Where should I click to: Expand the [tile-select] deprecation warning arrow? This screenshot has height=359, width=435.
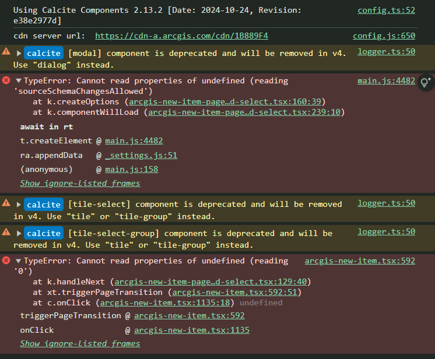[x=19, y=205]
